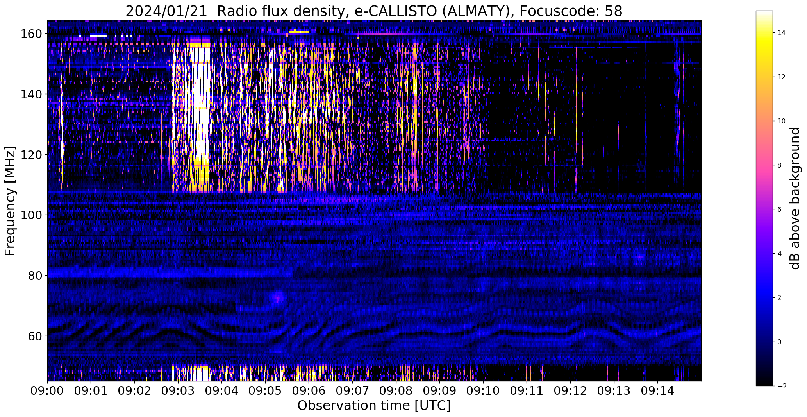807x417 pixels.
Task: Click the 09:10 time tick label
Action: coord(483,391)
